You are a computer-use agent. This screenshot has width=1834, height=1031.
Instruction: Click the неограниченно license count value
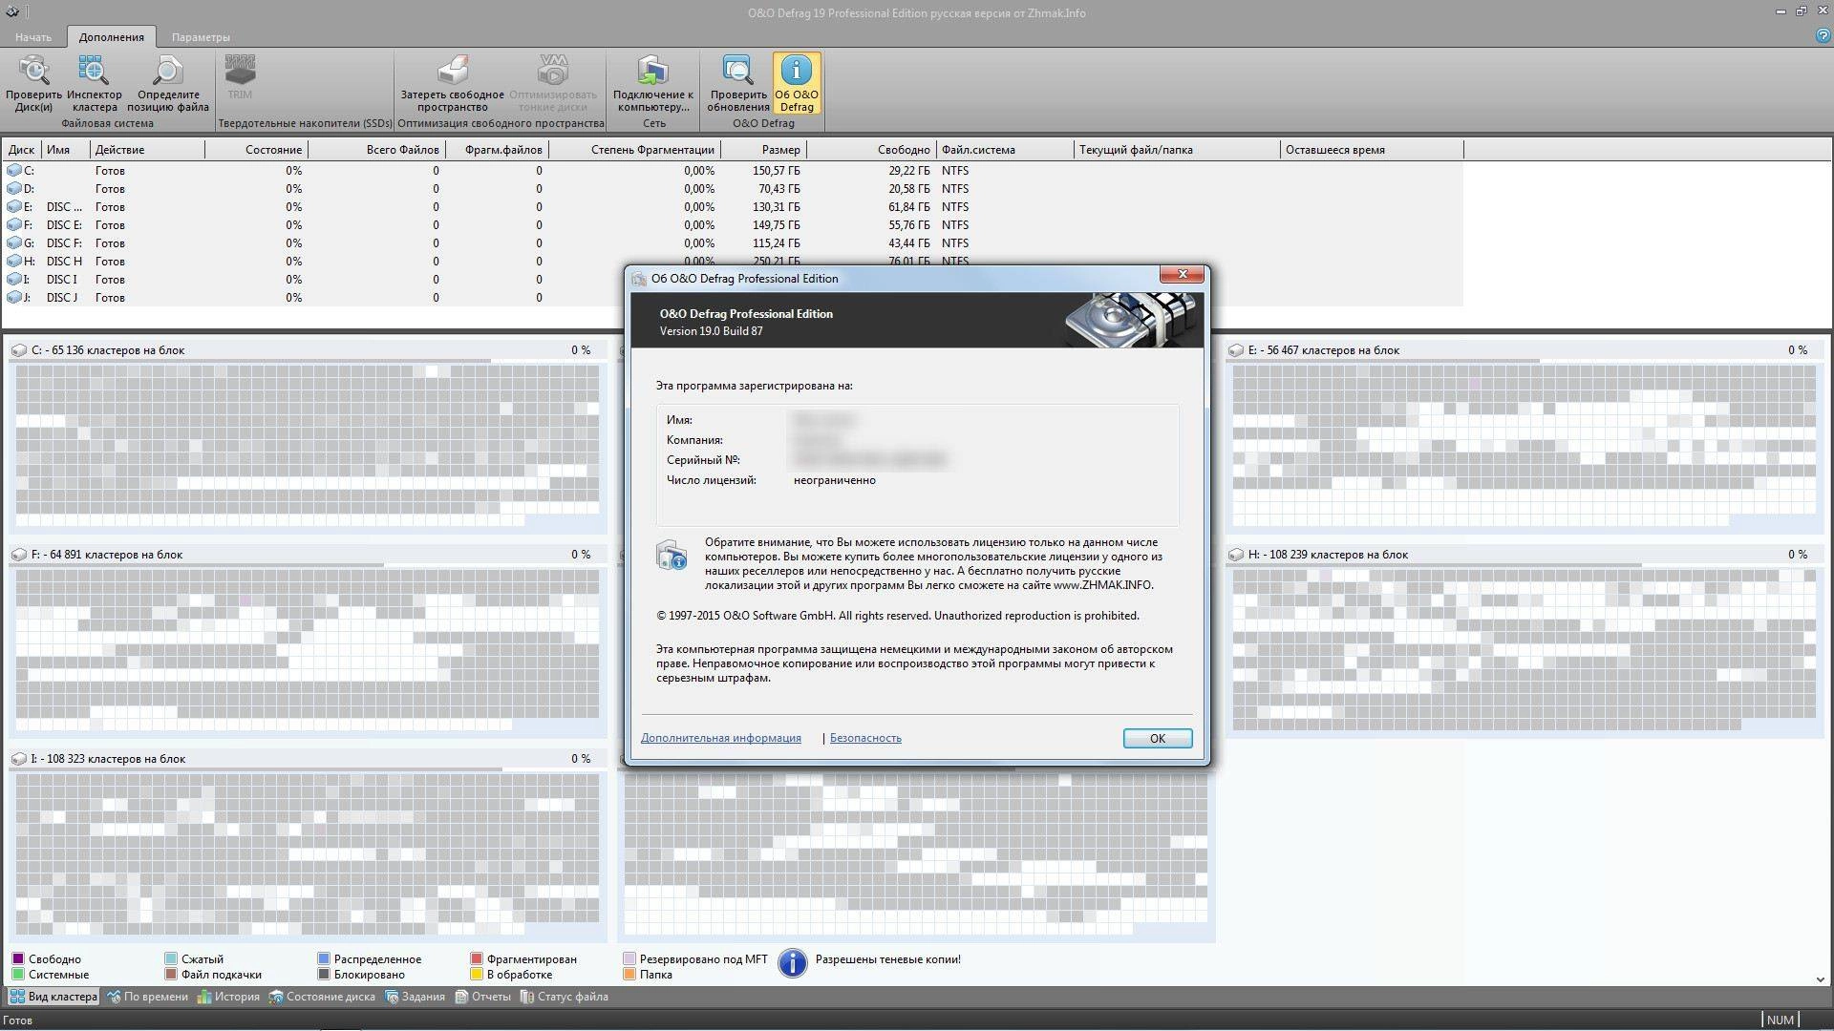point(834,480)
